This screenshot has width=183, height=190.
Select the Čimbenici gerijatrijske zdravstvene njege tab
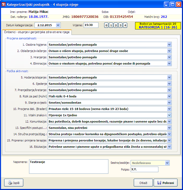(x=37, y=32)
